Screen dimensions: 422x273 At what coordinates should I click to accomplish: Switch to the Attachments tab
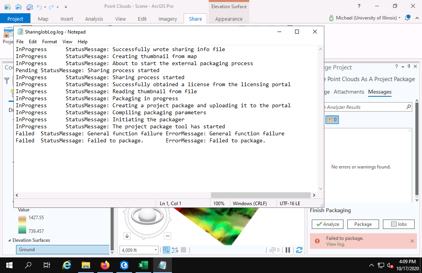click(349, 92)
